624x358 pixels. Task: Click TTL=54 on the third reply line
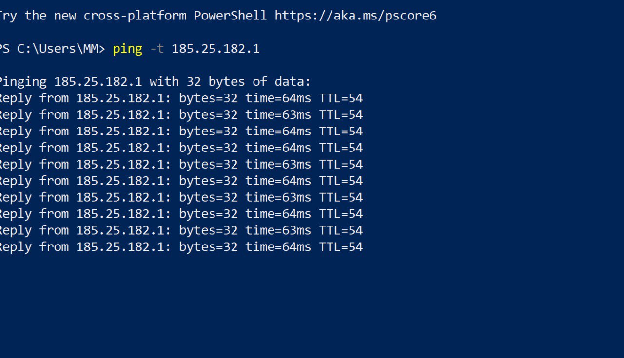tap(341, 132)
